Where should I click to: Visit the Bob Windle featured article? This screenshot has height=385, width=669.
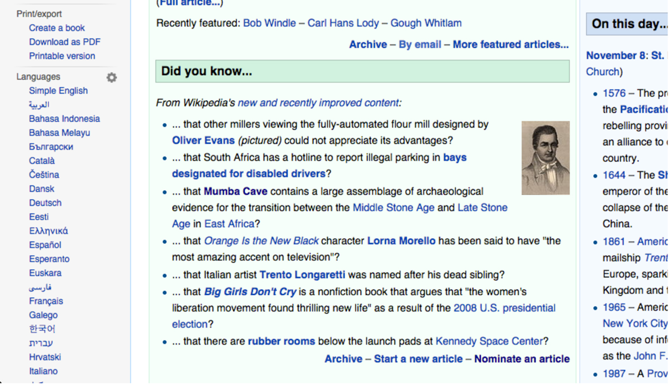270,23
